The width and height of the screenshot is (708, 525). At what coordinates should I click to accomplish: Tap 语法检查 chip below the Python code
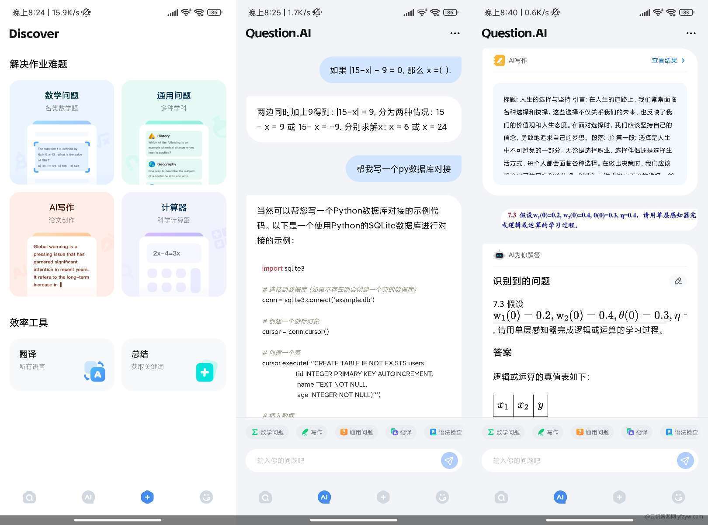446,432
